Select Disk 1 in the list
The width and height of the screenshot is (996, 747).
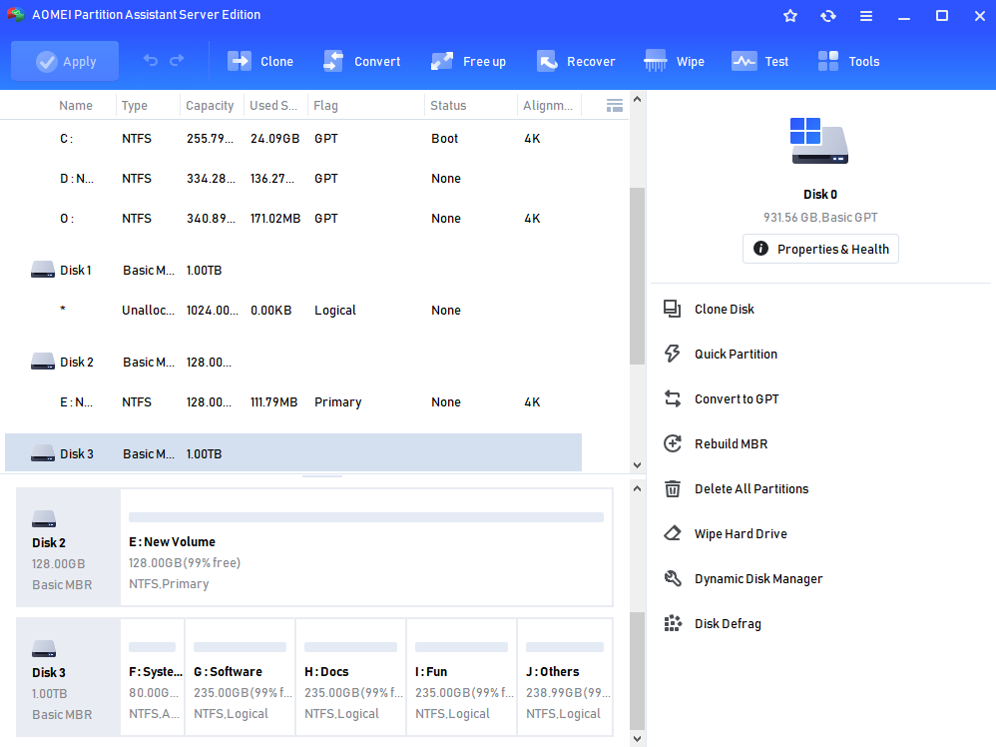pos(293,271)
